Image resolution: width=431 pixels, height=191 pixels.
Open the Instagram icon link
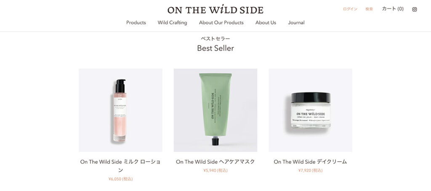(415, 9)
